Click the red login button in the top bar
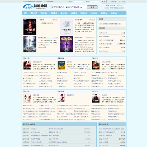This screenshot has height=147, width=147. (104, 2)
